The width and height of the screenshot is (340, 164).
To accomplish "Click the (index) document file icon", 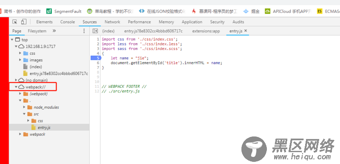I will pos(25,67).
